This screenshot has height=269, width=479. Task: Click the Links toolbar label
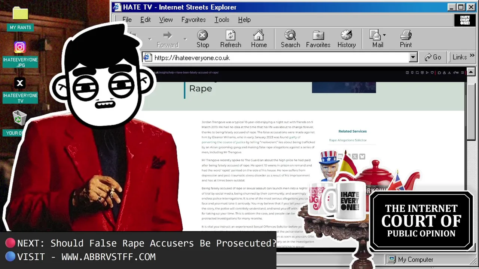460,57
